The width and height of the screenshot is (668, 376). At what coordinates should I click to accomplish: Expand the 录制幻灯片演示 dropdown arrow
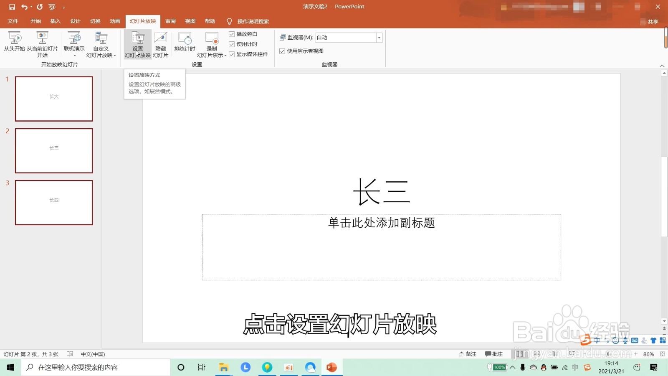[225, 56]
